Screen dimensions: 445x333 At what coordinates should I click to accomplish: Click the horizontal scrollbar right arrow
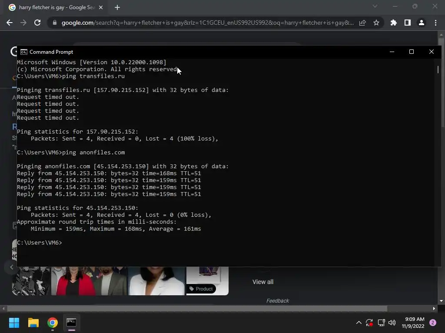(434, 309)
